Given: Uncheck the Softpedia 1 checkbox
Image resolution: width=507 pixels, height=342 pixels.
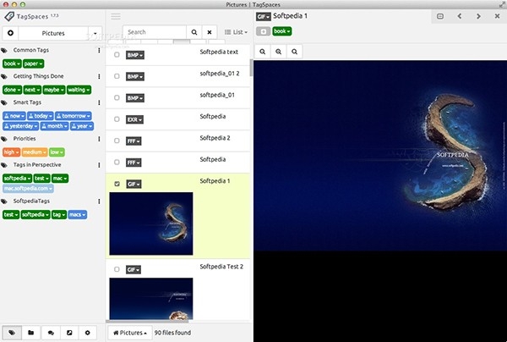Looking at the screenshot, I should click(117, 184).
